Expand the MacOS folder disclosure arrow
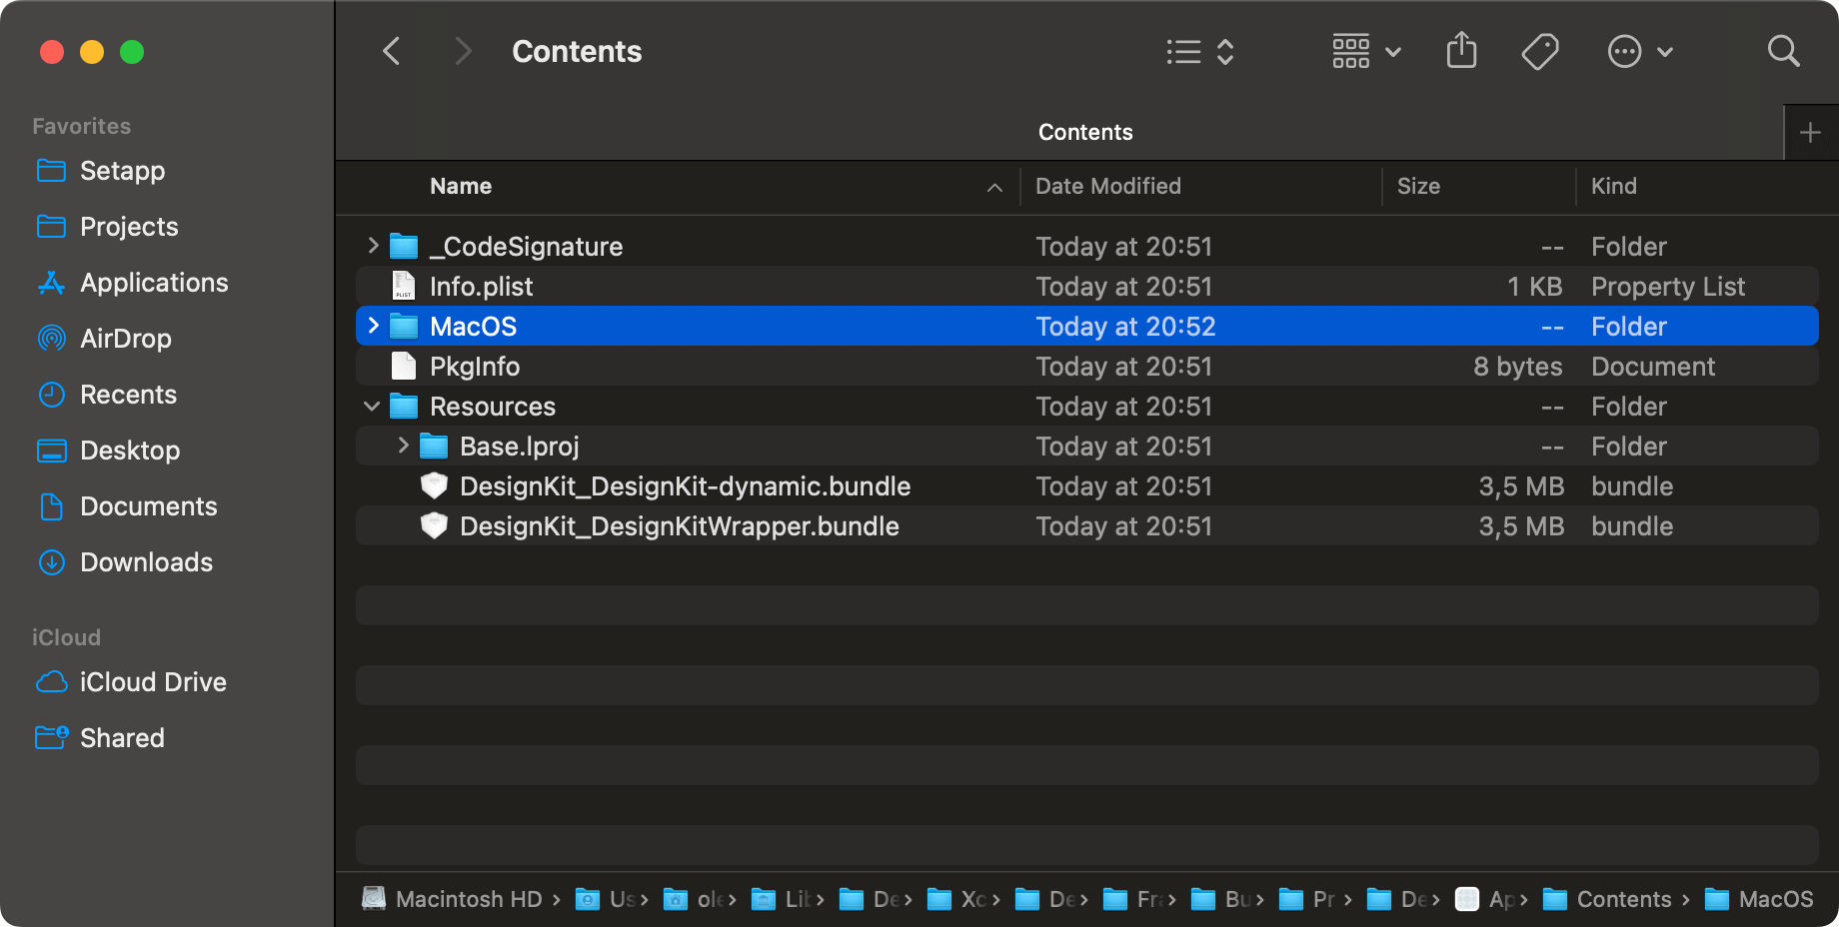The height and width of the screenshot is (927, 1839). (373, 326)
